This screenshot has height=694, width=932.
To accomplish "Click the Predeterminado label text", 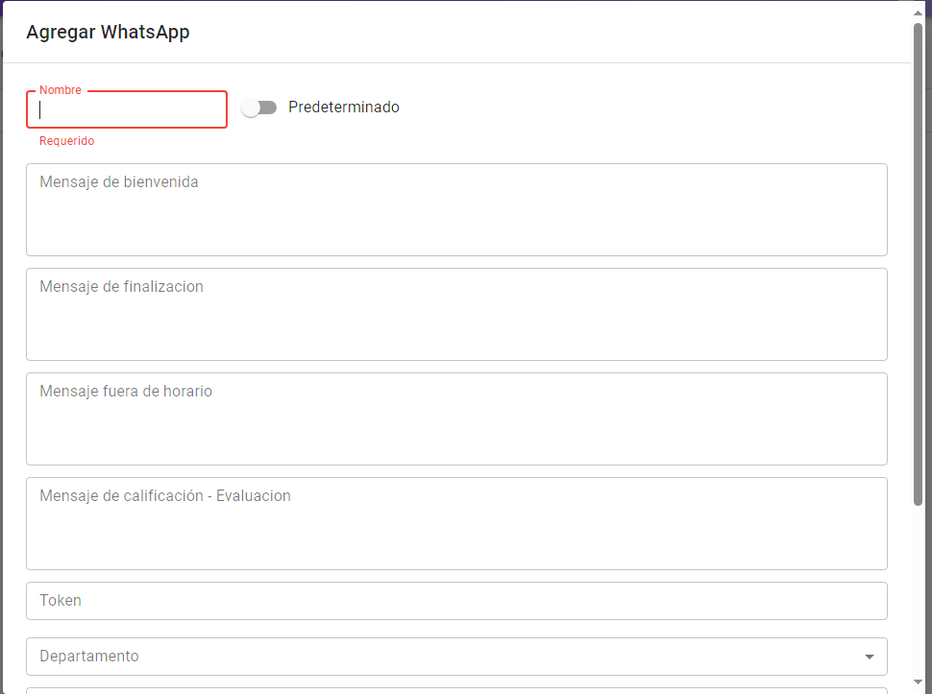I will click(344, 107).
